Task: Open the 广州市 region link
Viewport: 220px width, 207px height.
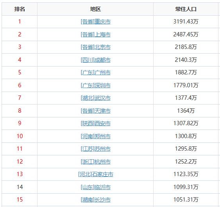Action: pos(96,73)
